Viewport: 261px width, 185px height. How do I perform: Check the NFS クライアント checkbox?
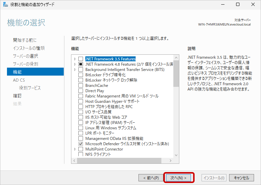[80, 154]
